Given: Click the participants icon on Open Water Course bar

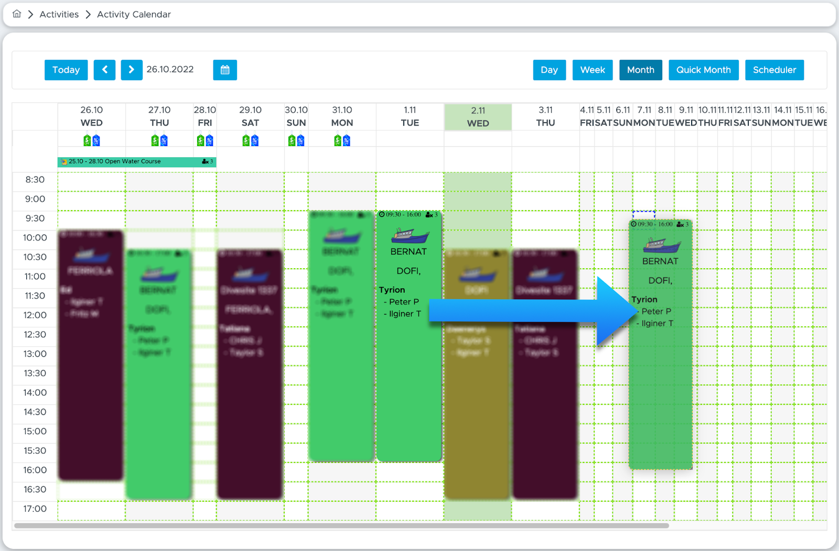Looking at the screenshot, I should click(205, 162).
